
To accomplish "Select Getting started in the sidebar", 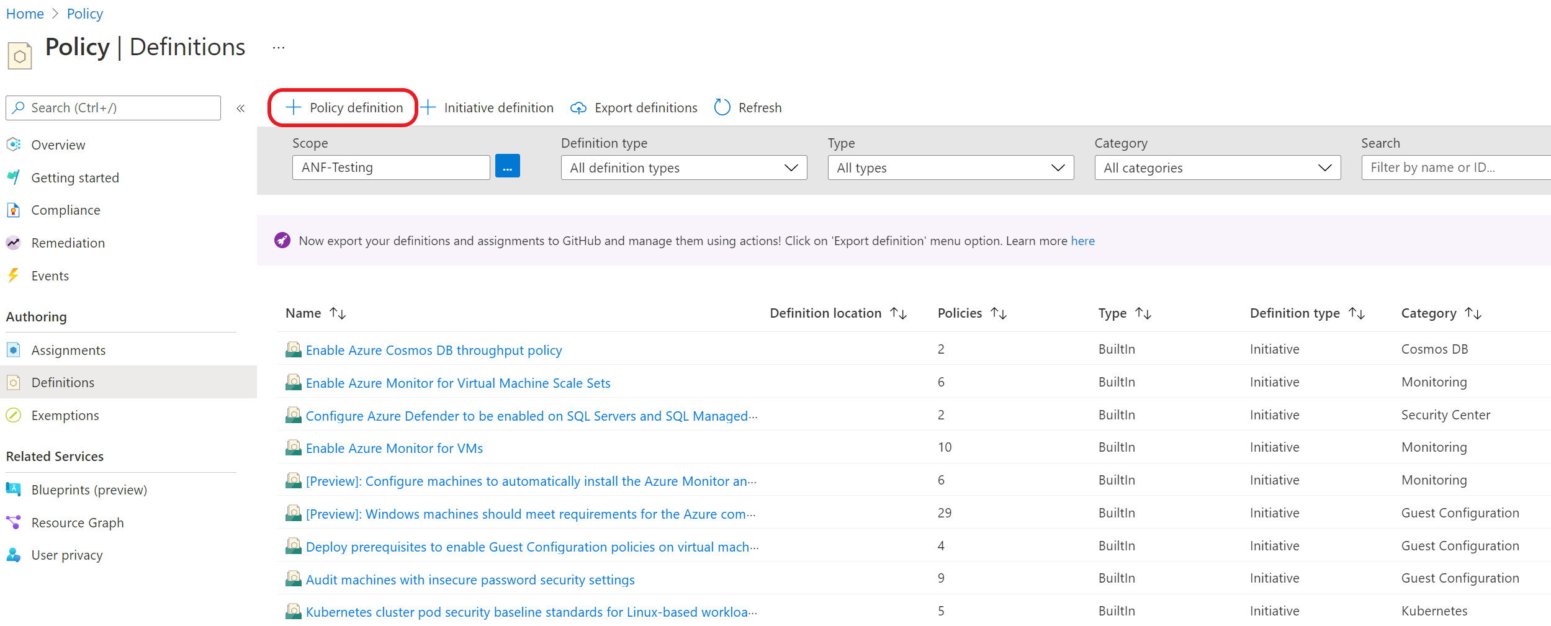I will coord(74,177).
